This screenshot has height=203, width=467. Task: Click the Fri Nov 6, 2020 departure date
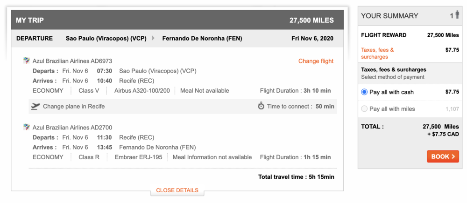coord(312,38)
